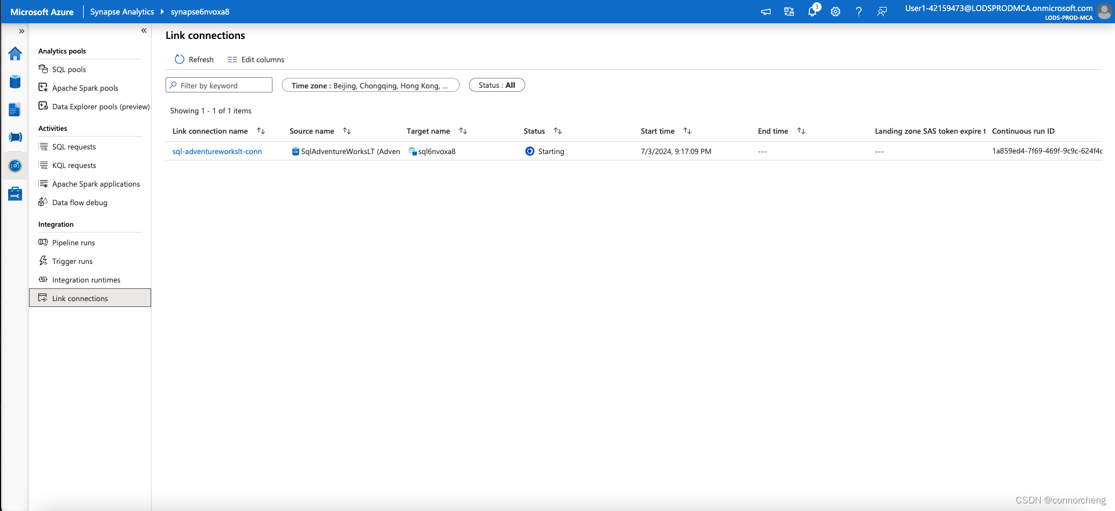
Task: Click the Starting status cell
Action: pyautogui.click(x=544, y=151)
